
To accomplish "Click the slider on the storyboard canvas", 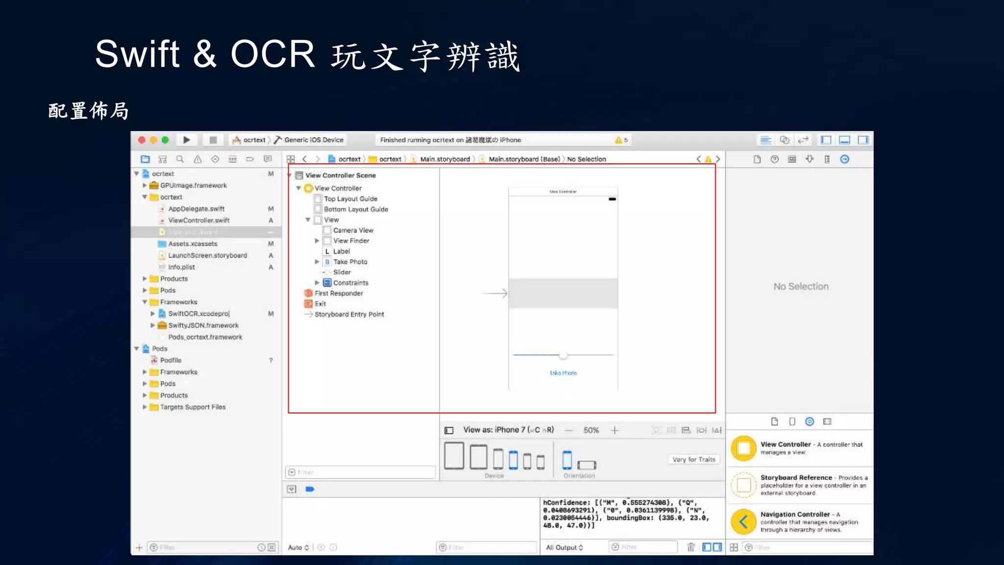I will tap(563, 355).
